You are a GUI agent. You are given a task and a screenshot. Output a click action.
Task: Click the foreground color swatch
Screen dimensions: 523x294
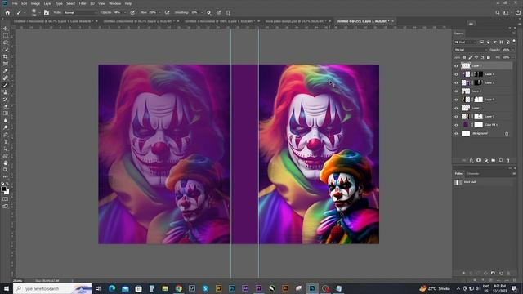click(x=3, y=189)
